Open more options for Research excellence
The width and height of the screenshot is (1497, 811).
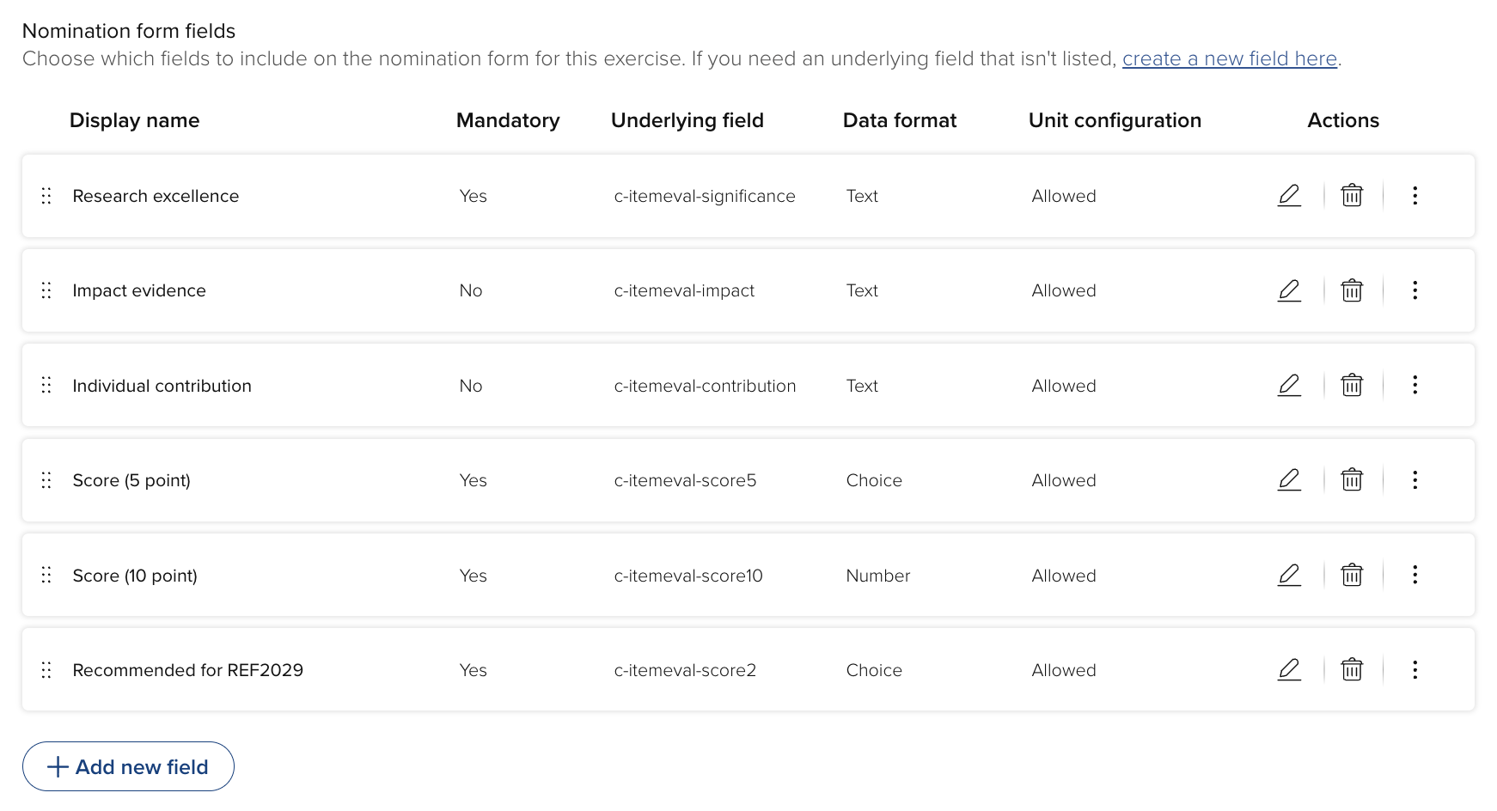[x=1415, y=196]
